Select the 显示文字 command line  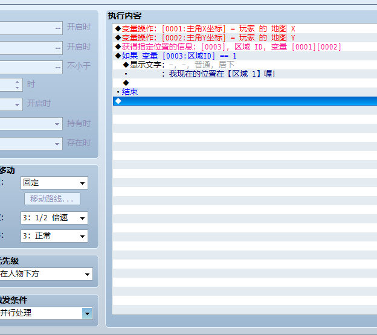(245, 65)
